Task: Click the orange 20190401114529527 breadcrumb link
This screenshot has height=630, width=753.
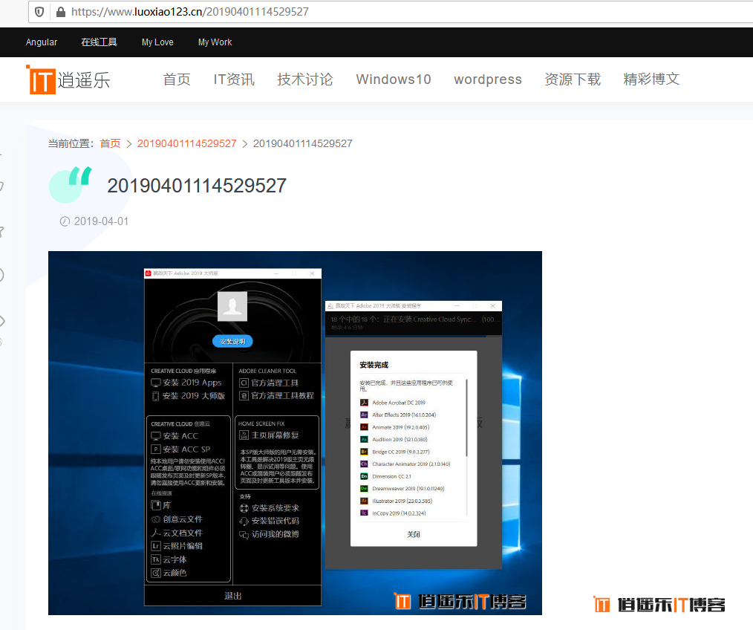Action: [x=187, y=143]
